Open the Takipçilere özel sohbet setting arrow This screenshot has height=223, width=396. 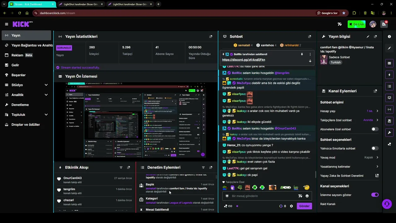point(377,120)
